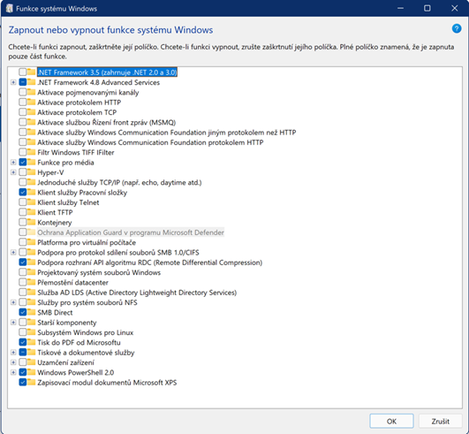Toggle .NET Framework 4.8 Advanced Services checkbox
The height and width of the screenshot is (434, 469).
pos(22,82)
